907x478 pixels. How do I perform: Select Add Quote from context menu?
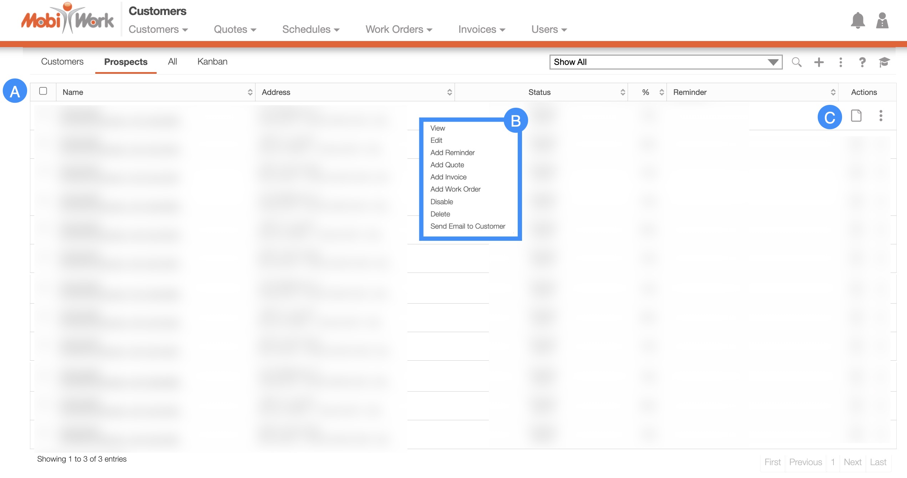(x=447, y=165)
